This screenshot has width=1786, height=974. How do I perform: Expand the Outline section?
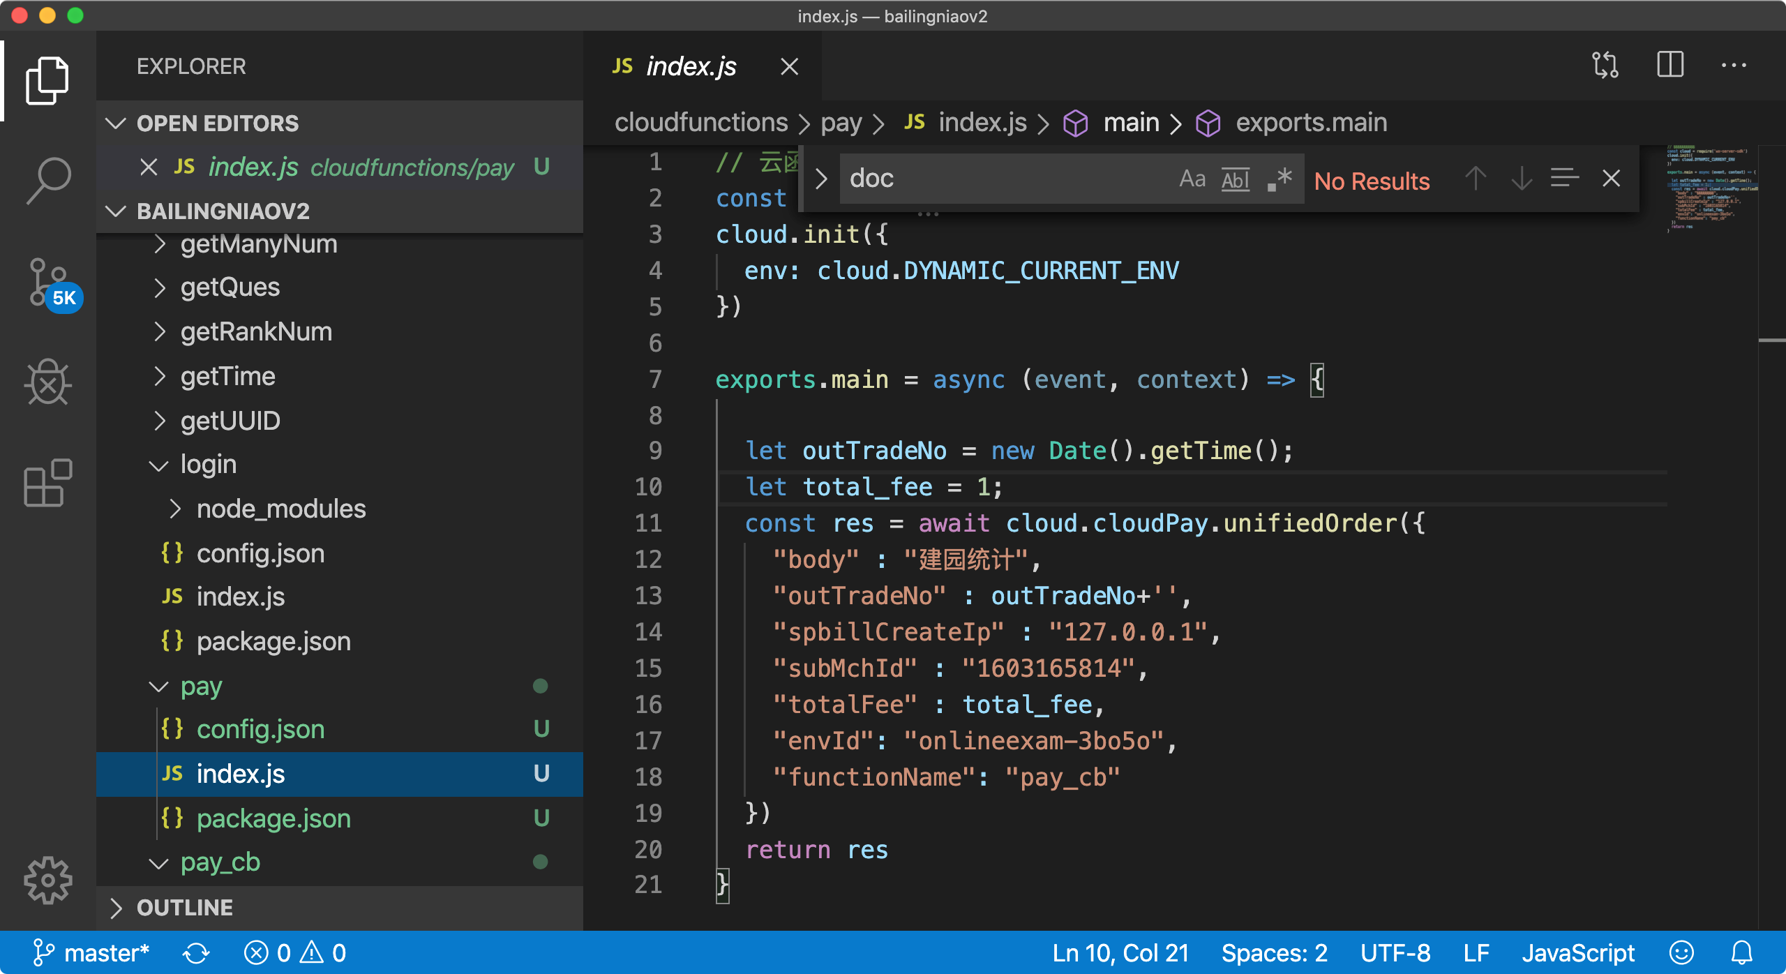coord(184,908)
